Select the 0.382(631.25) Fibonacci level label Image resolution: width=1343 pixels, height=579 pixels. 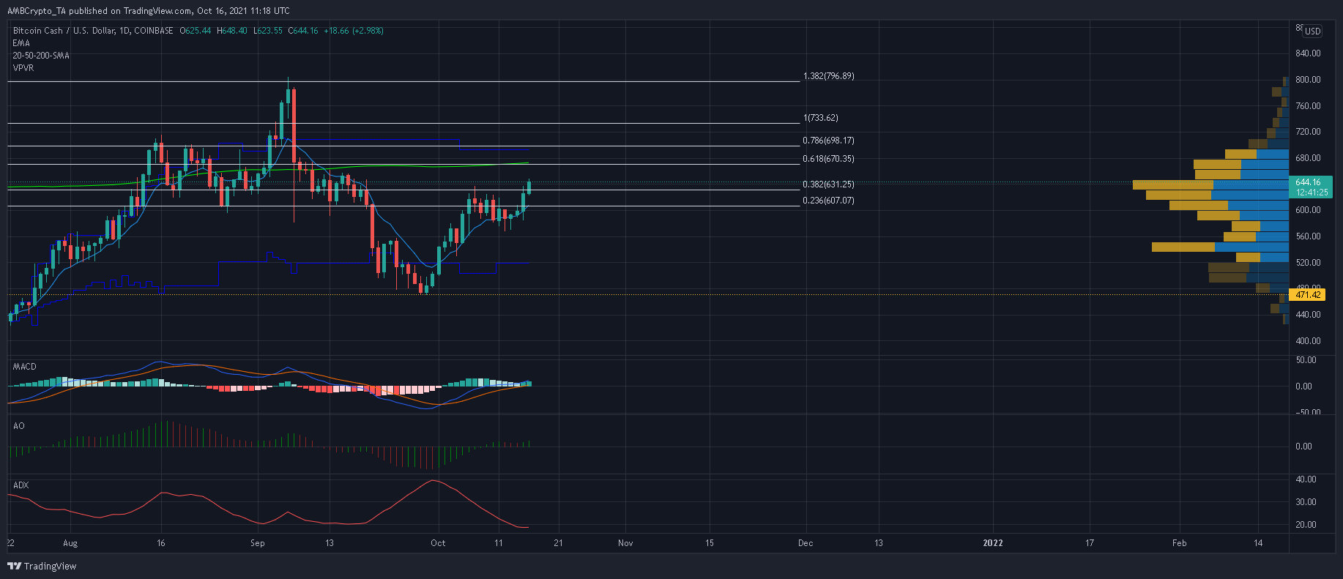[x=829, y=184]
